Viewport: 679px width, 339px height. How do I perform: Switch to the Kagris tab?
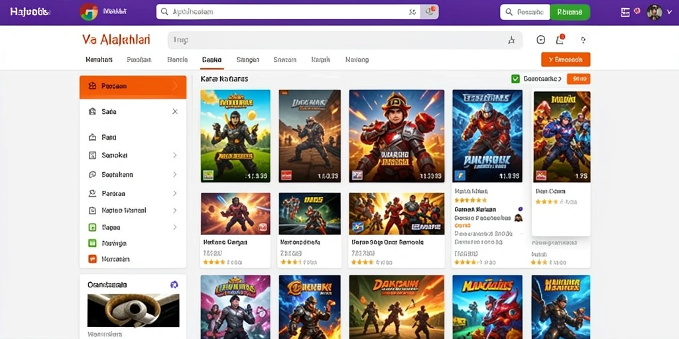(321, 60)
